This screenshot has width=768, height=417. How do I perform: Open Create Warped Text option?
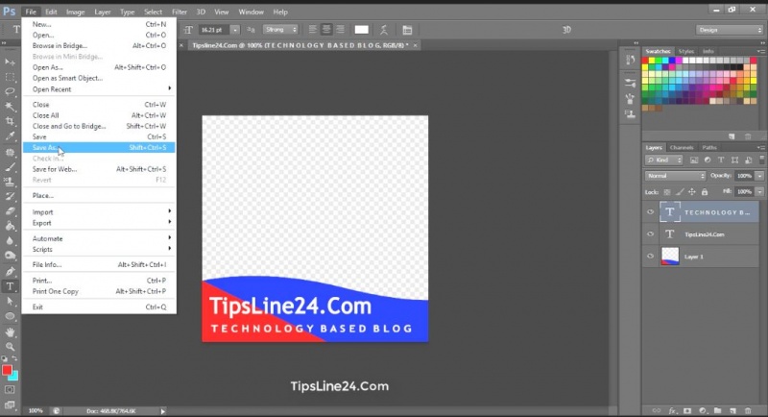(x=384, y=30)
